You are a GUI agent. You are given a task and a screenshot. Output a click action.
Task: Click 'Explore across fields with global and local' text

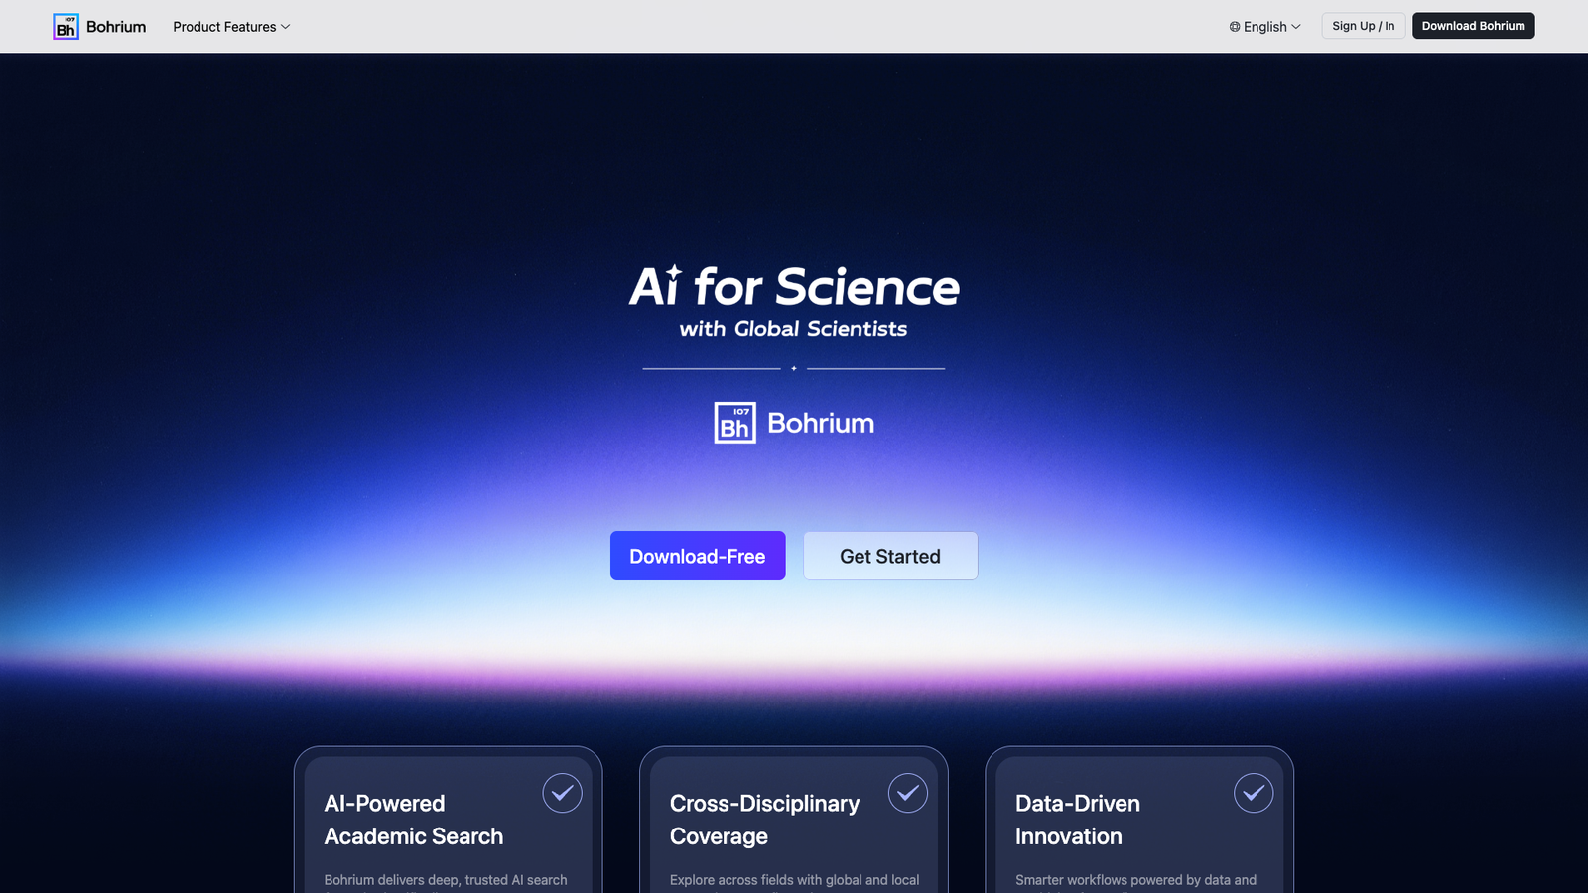coord(795,880)
